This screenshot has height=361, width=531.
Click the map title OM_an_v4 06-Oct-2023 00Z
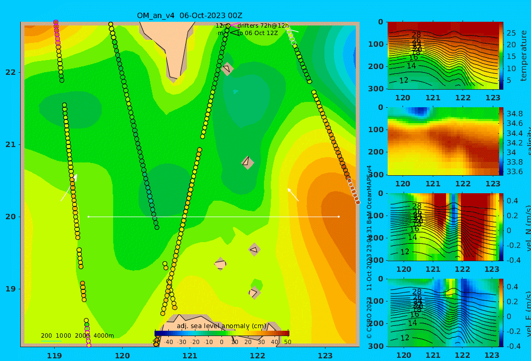pos(190,15)
